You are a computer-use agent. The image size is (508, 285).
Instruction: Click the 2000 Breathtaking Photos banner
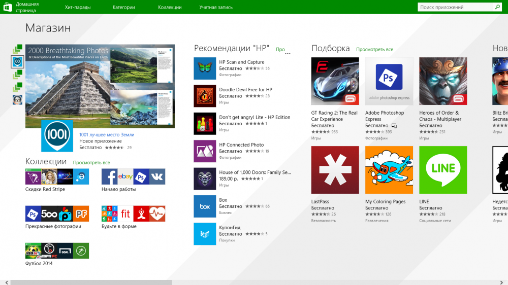100,86
